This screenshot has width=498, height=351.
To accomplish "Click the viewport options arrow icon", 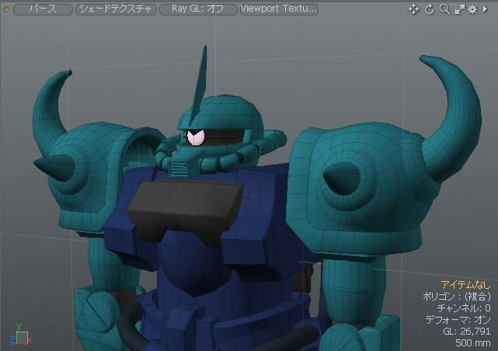I will point(485,9).
